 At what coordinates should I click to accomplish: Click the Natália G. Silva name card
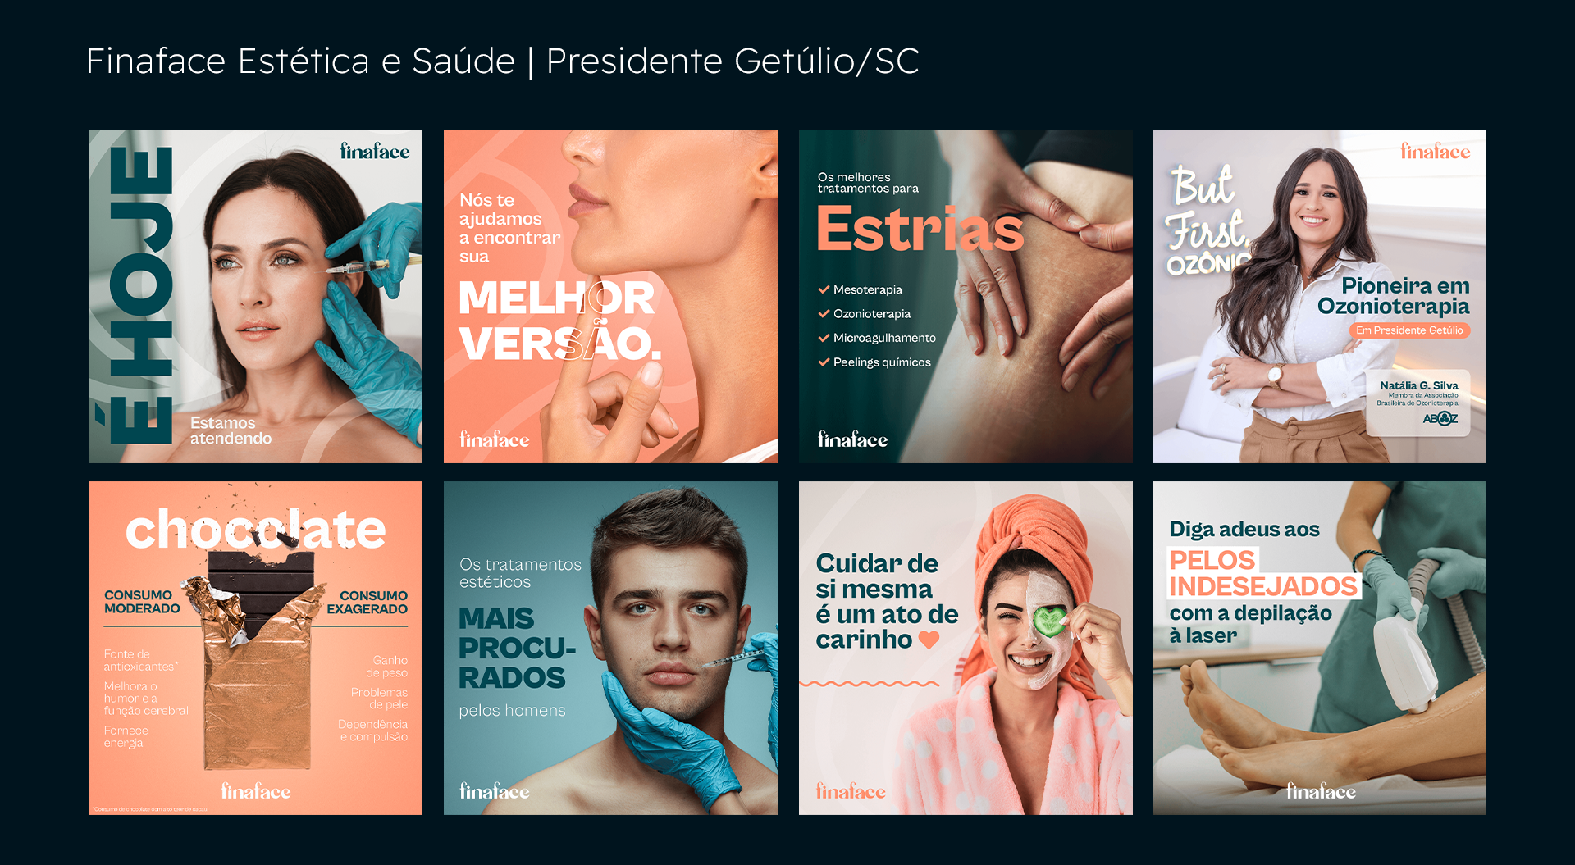point(1418,403)
